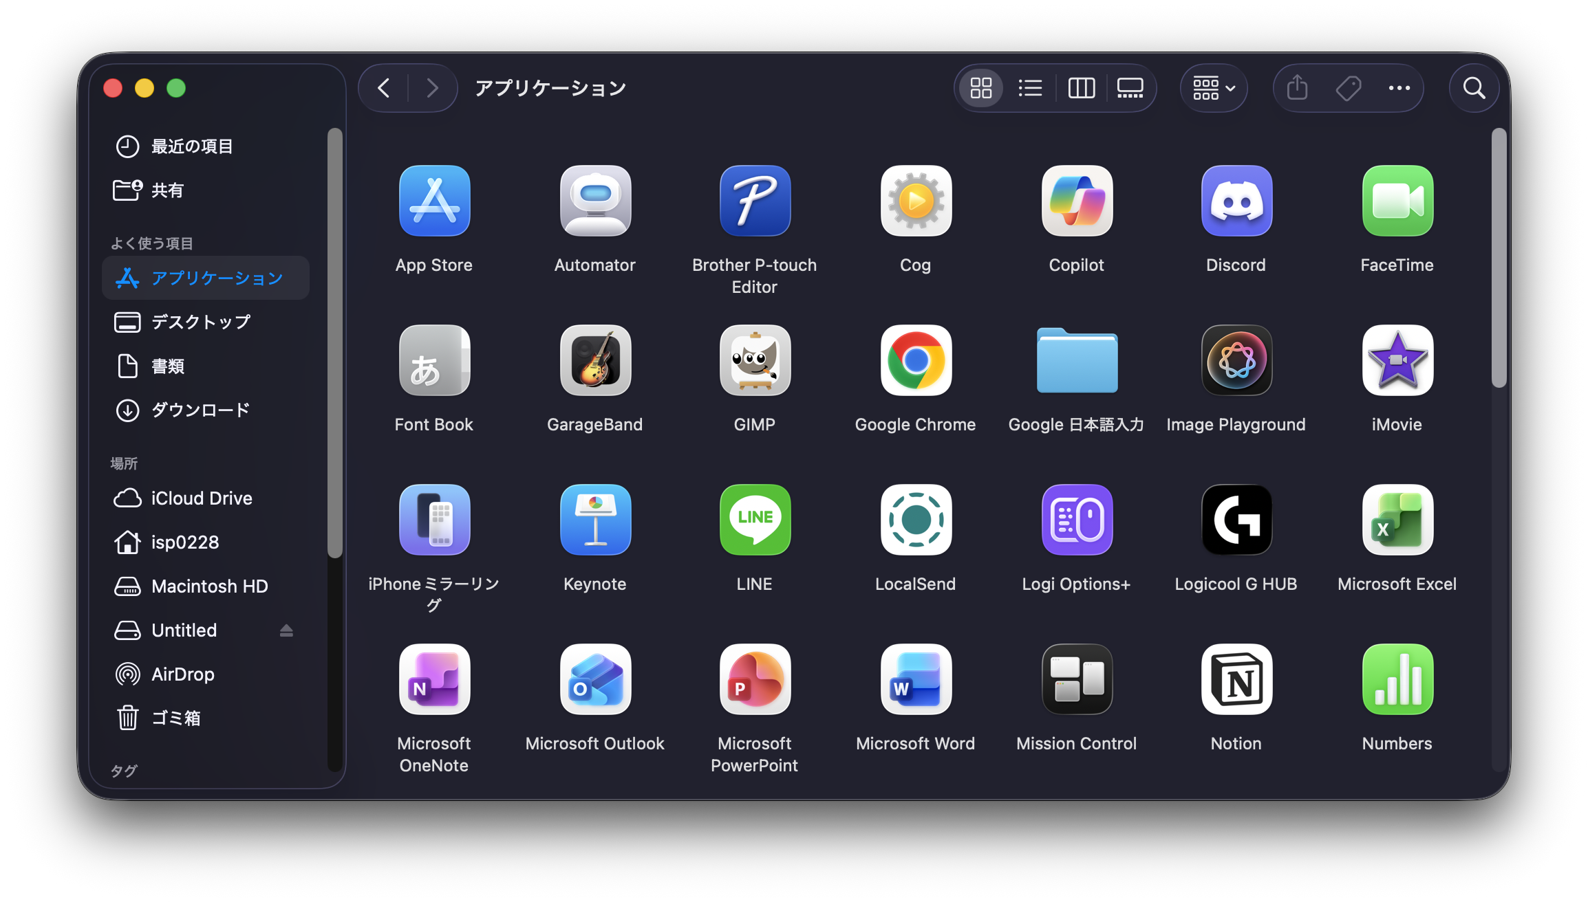Image resolution: width=1588 pixels, height=902 pixels.
Task: Open the item grouping dropdown
Action: click(1213, 88)
